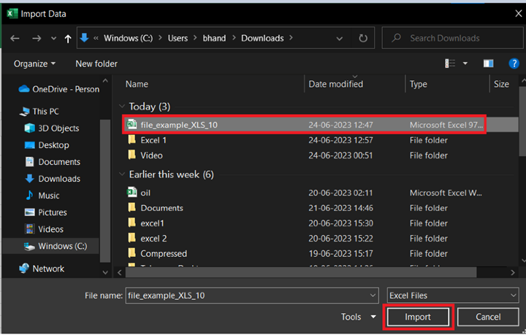Click the Import button

[x=418, y=317]
